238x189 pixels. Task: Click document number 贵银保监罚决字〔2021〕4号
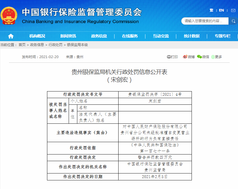click(x=155, y=94)
